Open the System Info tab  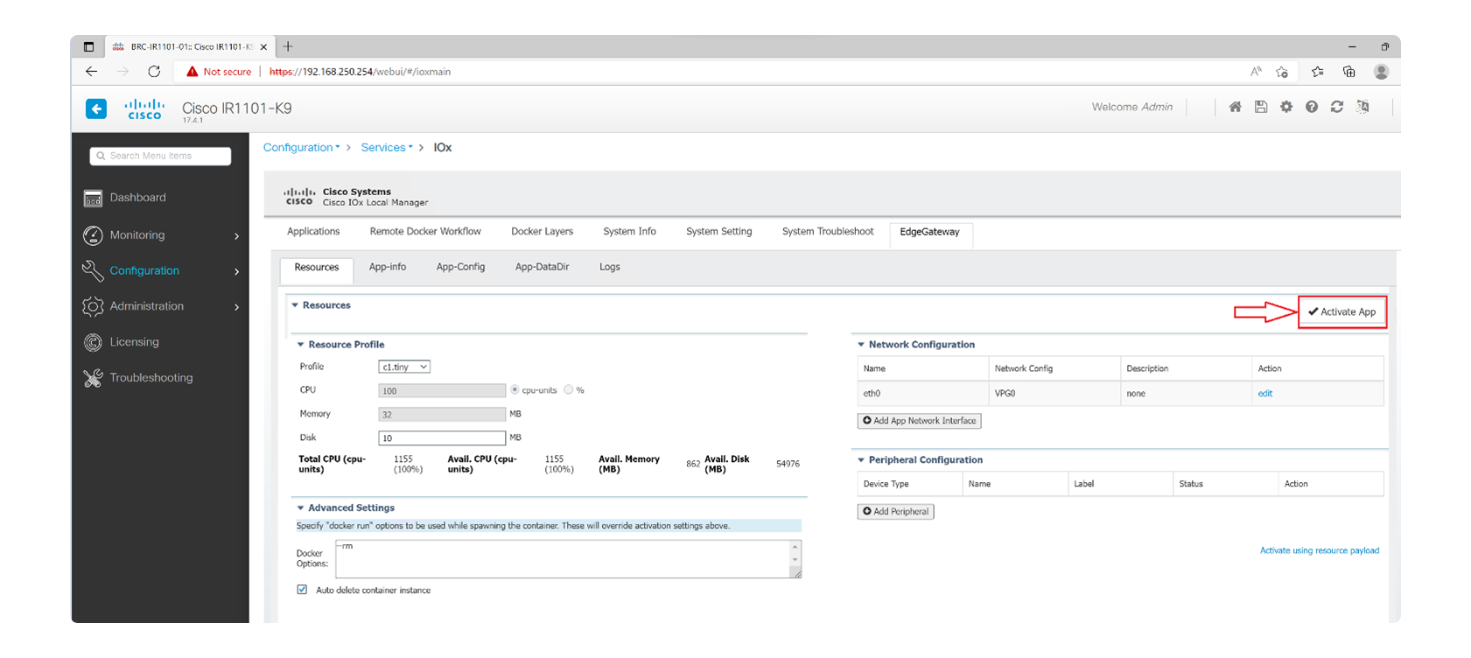[629, 232]
